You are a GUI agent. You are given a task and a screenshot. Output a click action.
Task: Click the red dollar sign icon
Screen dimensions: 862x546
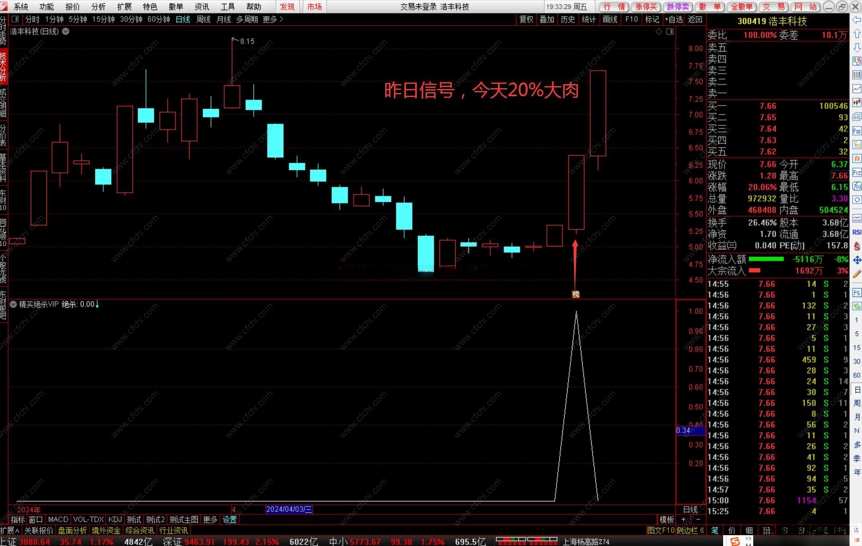(857, 246)
